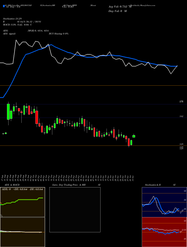Screen dimensions: 187x247
Task: Click the last green candlestick on the chart
Action: pos(134,136)
